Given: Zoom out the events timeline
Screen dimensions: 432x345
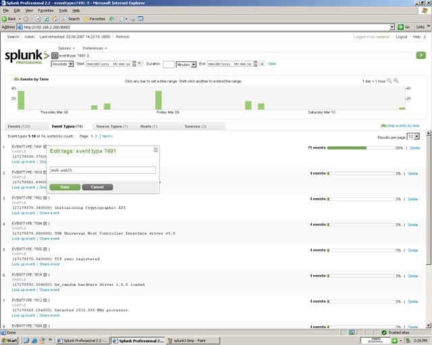Looking at the screenshot, I should (x=389, y=81).
